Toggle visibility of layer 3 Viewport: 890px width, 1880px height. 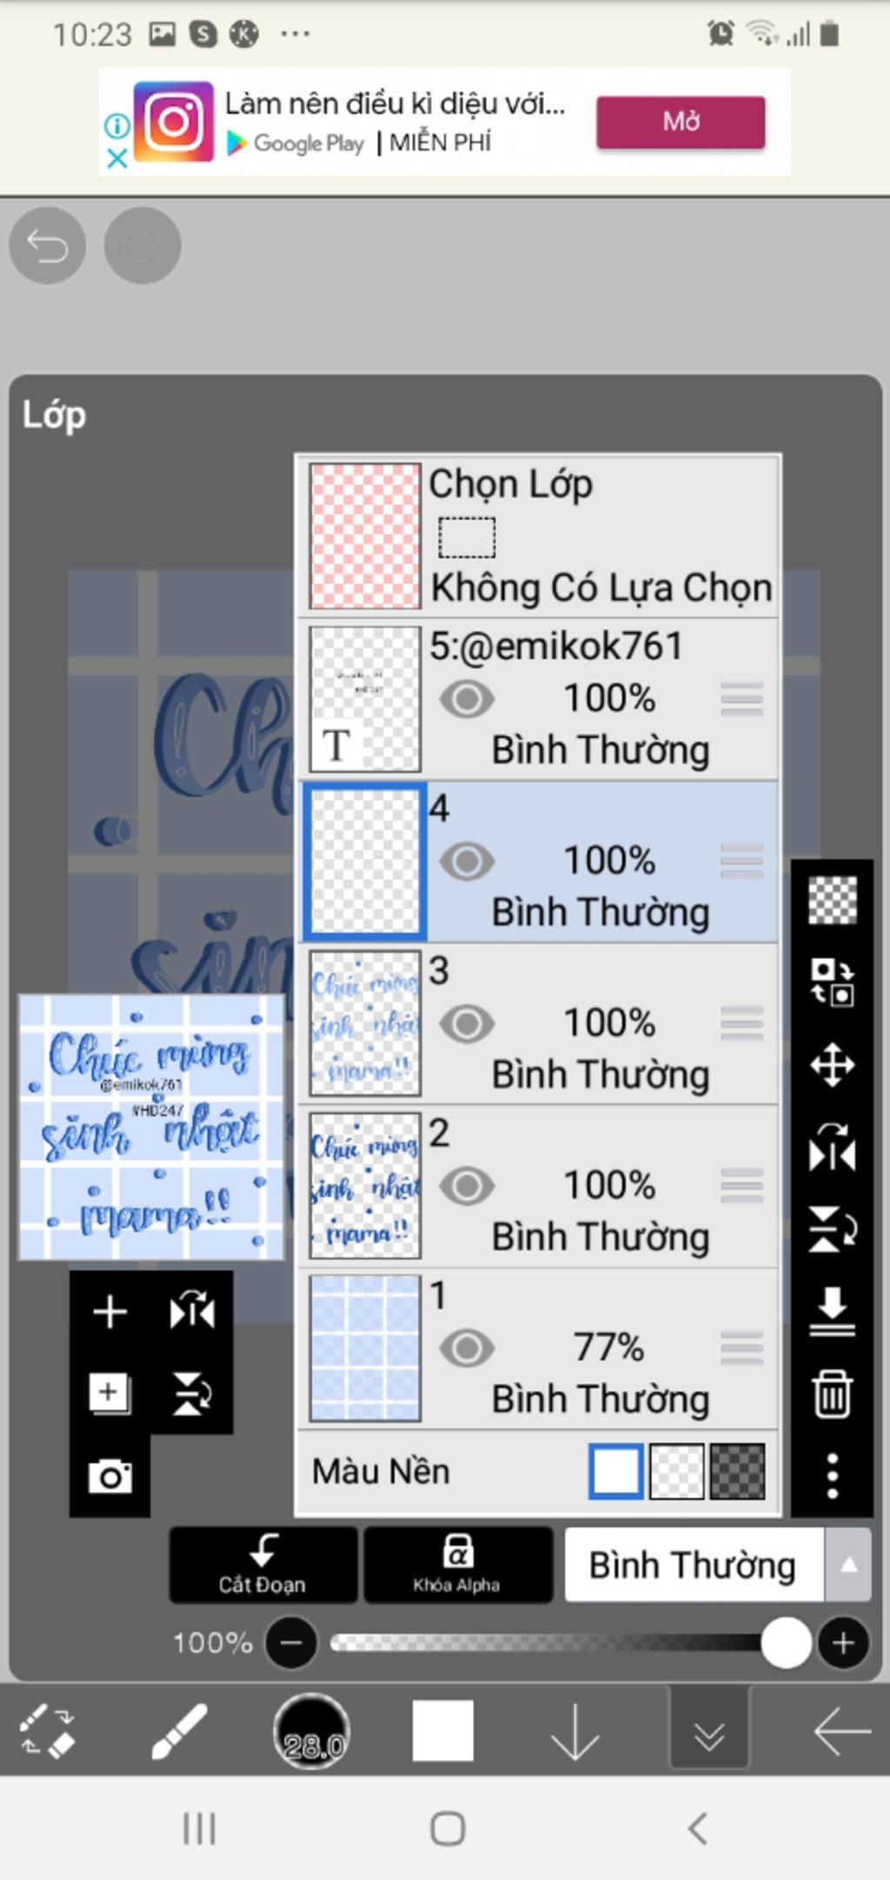467,1023
